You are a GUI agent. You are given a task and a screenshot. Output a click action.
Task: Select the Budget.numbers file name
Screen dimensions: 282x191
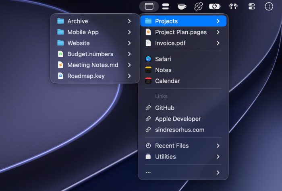coord(90,54)
